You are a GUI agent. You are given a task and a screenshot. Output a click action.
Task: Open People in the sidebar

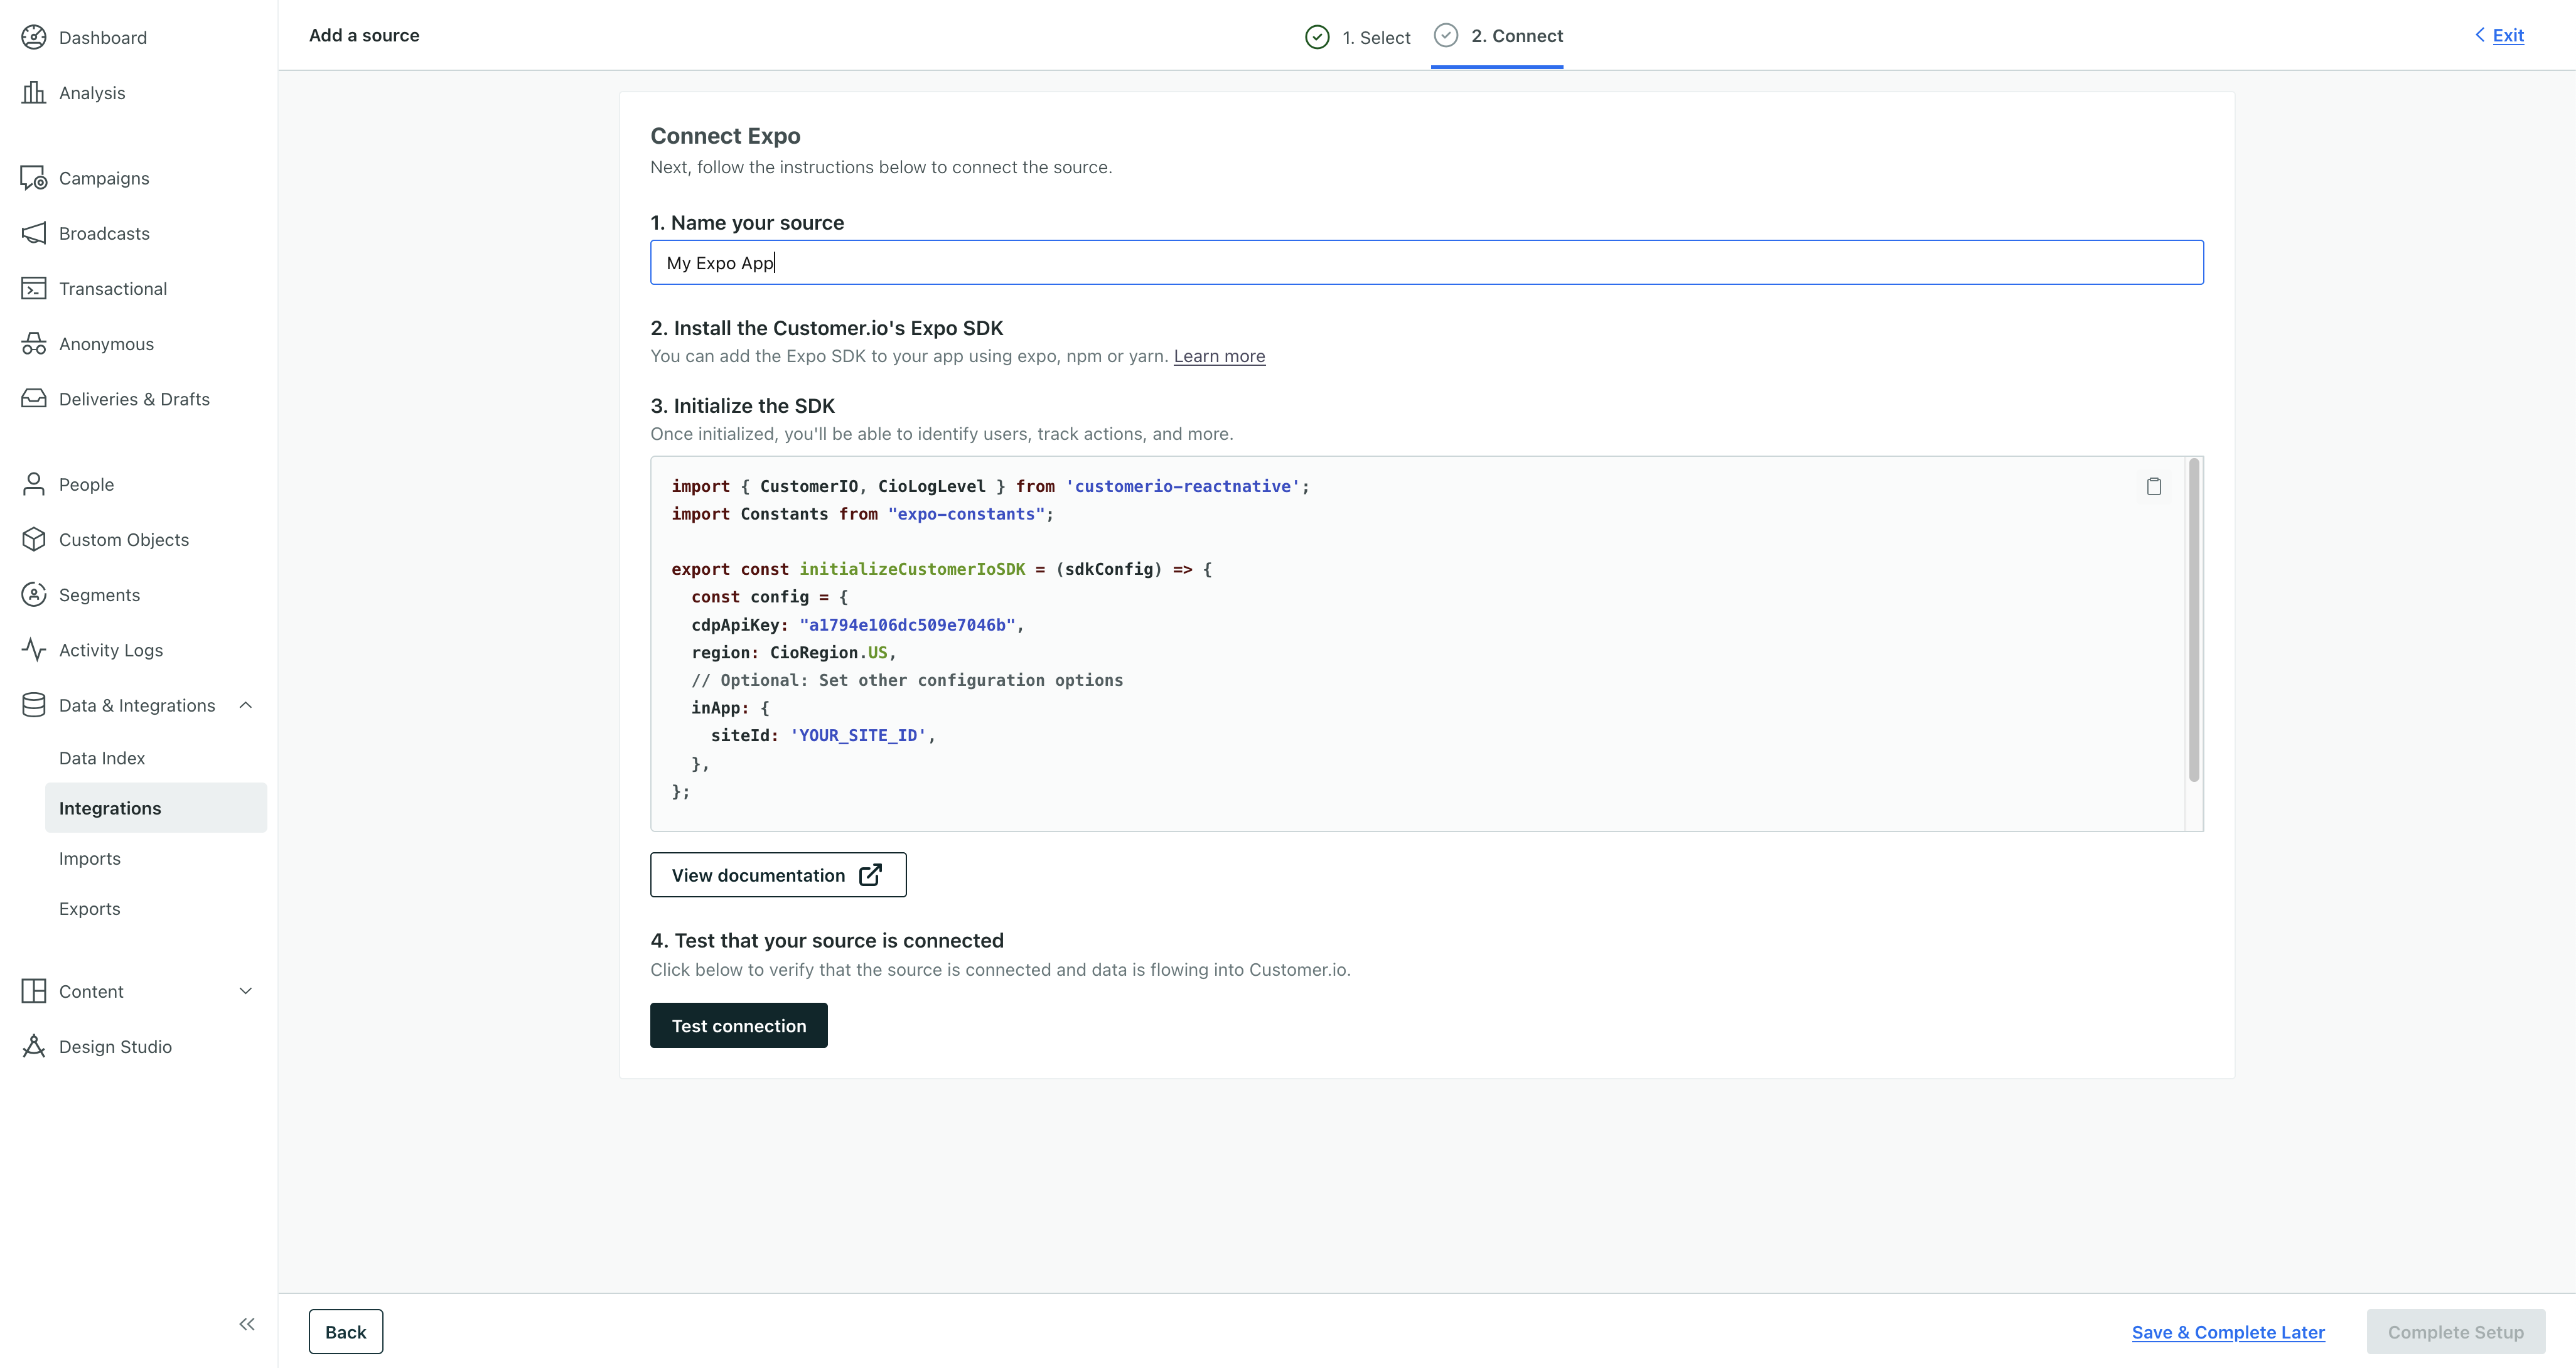86,484
